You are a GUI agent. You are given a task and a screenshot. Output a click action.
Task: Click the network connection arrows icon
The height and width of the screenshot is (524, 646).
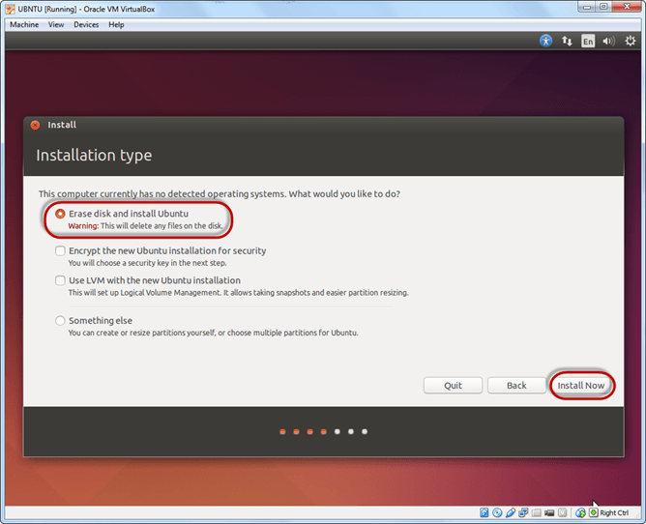pos(567,42)
